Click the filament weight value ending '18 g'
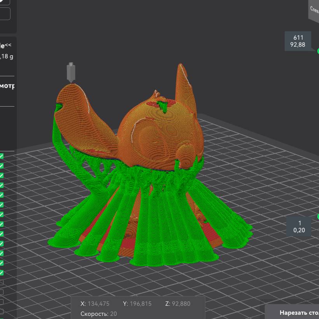319x319 pixels. (7, 57)
